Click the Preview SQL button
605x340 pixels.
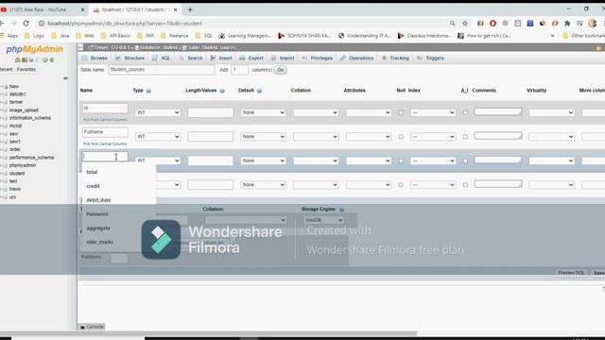[571, 273]
